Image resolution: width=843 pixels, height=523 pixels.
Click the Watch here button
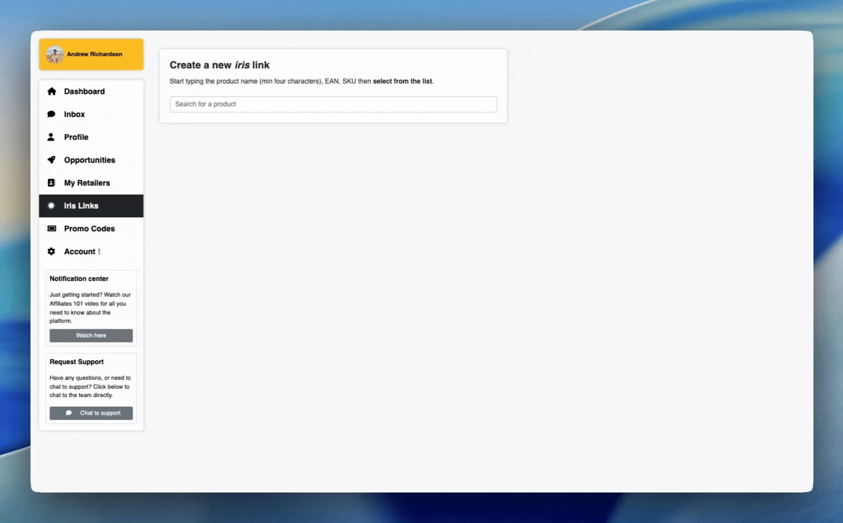pyautogui.click(x=90, y=336)
